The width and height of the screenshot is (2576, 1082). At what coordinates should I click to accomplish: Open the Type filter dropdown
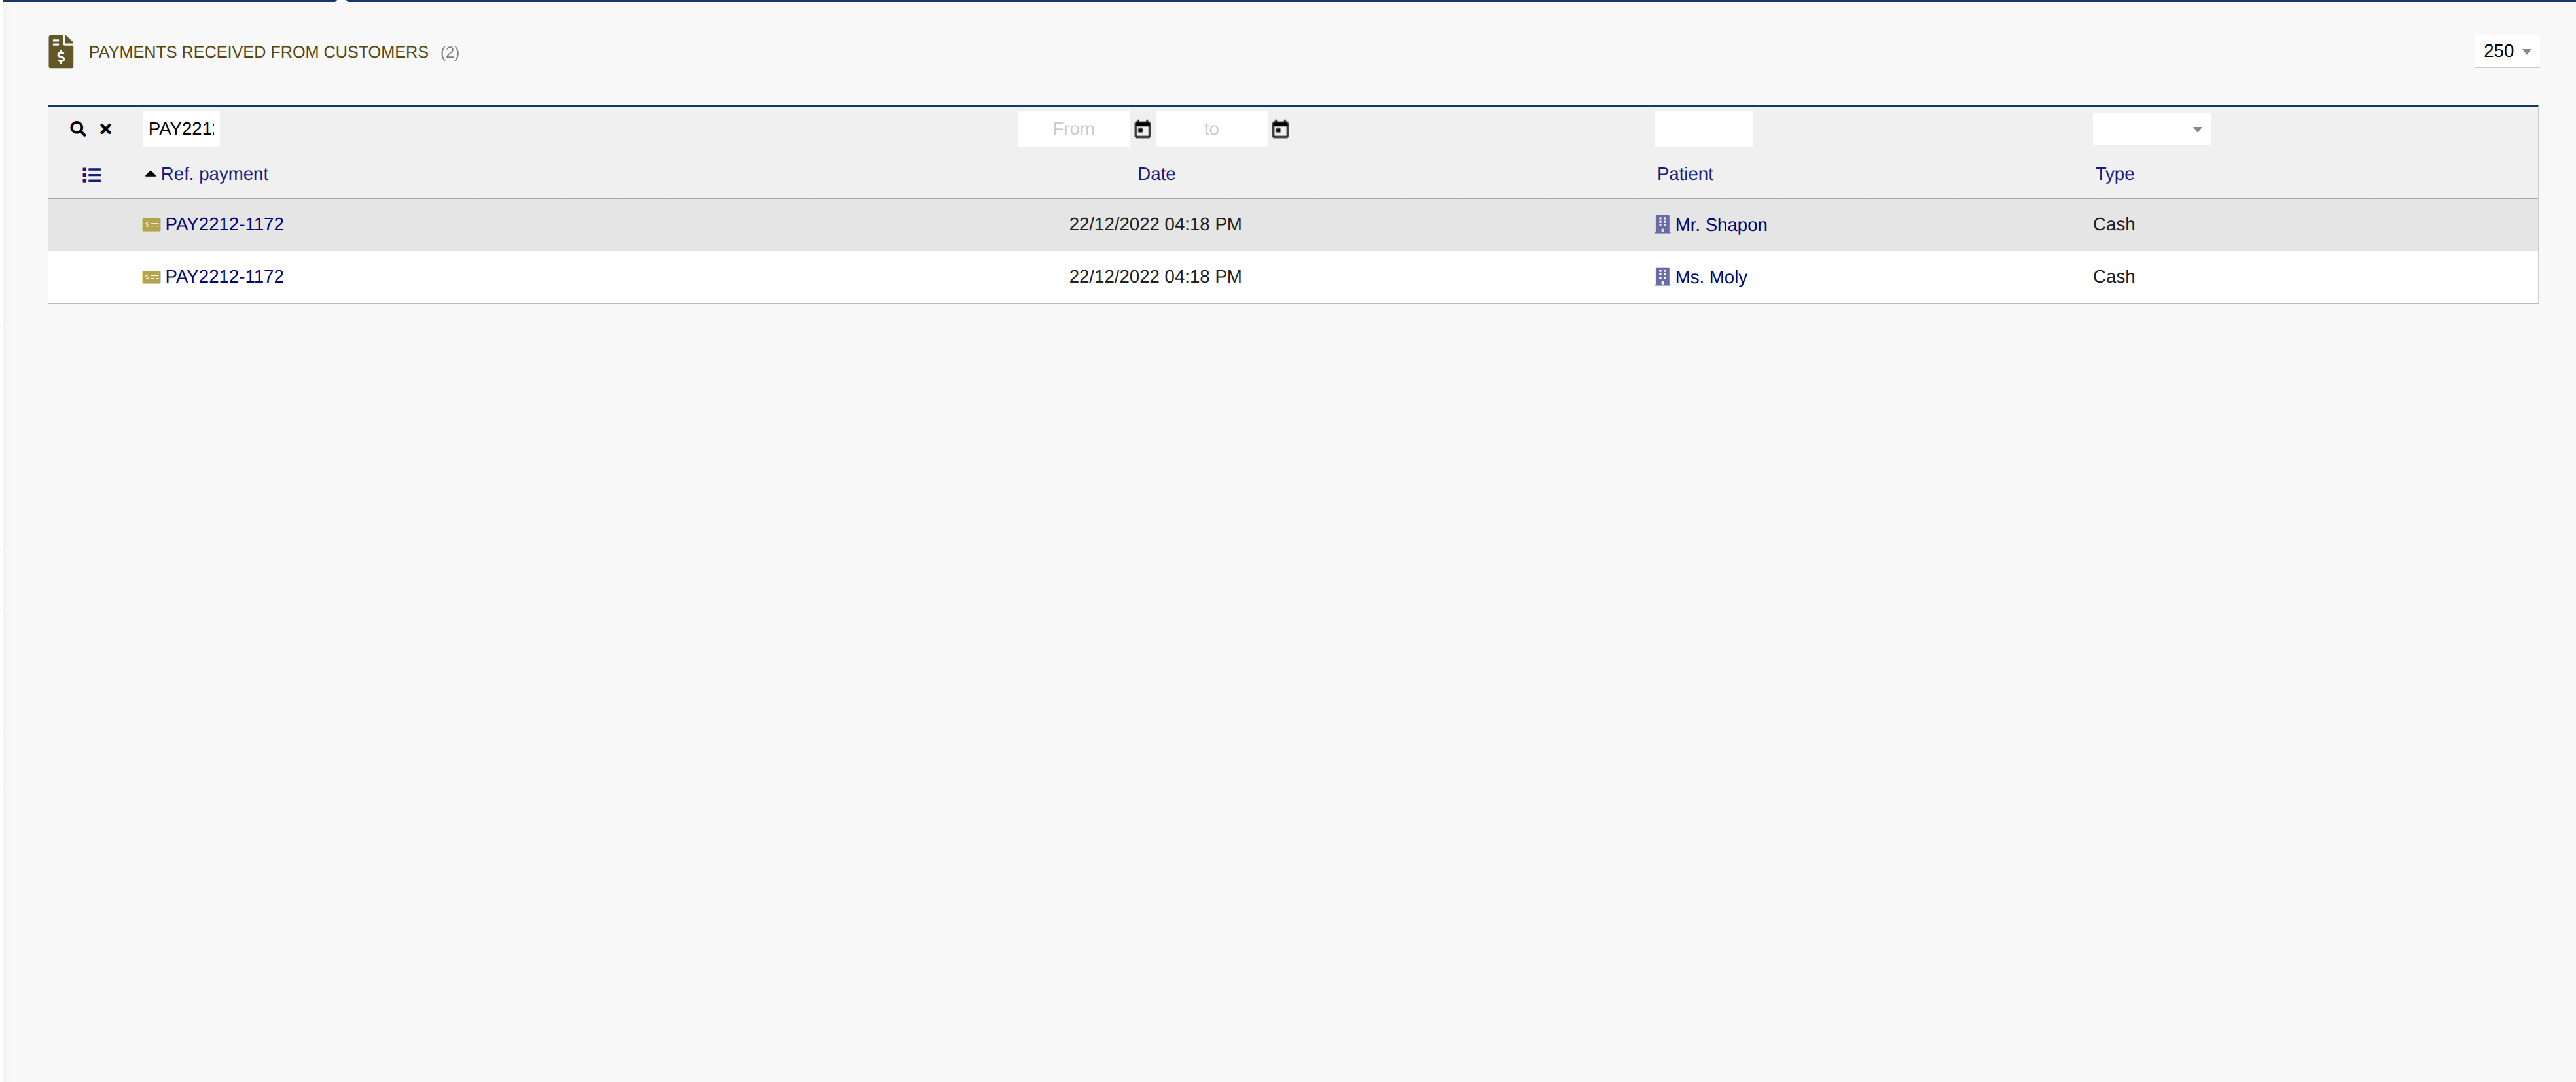2151,129
